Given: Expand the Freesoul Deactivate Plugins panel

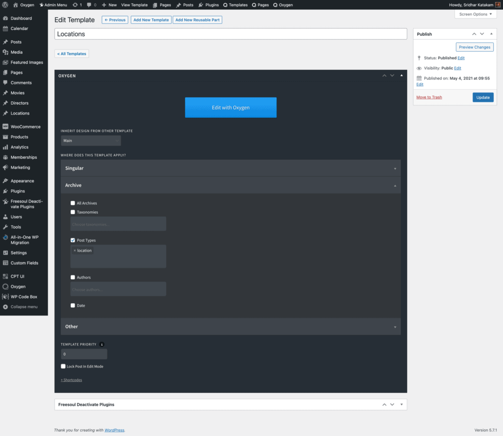Looking at the screenshot, I should click(x=401, y=405).
